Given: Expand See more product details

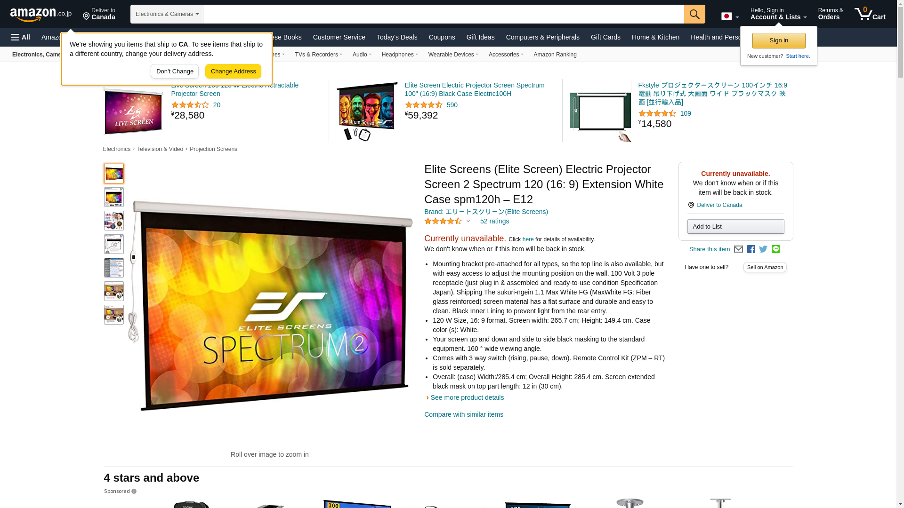Looking at the screenshot, I should click(467, 397).
